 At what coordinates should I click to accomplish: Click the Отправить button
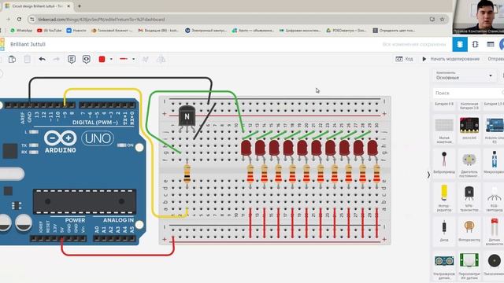495,59
